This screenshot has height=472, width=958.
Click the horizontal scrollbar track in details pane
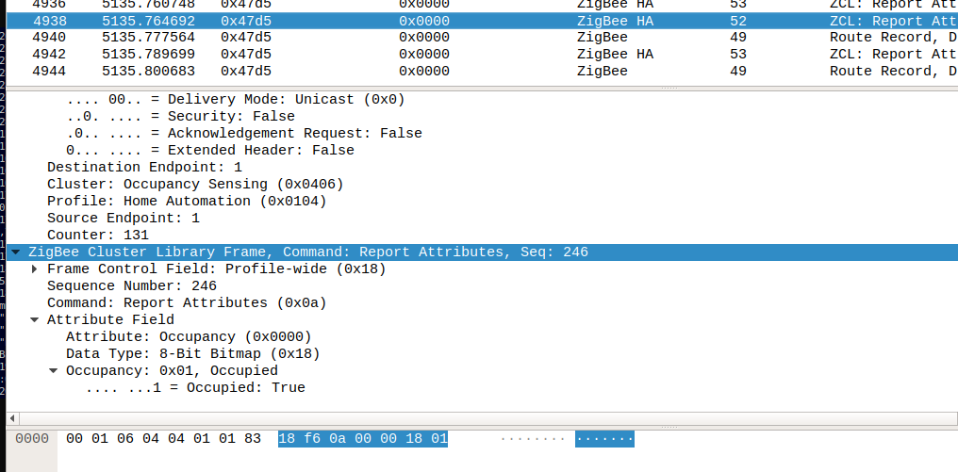pyautogui.click(x=487, y=419)
